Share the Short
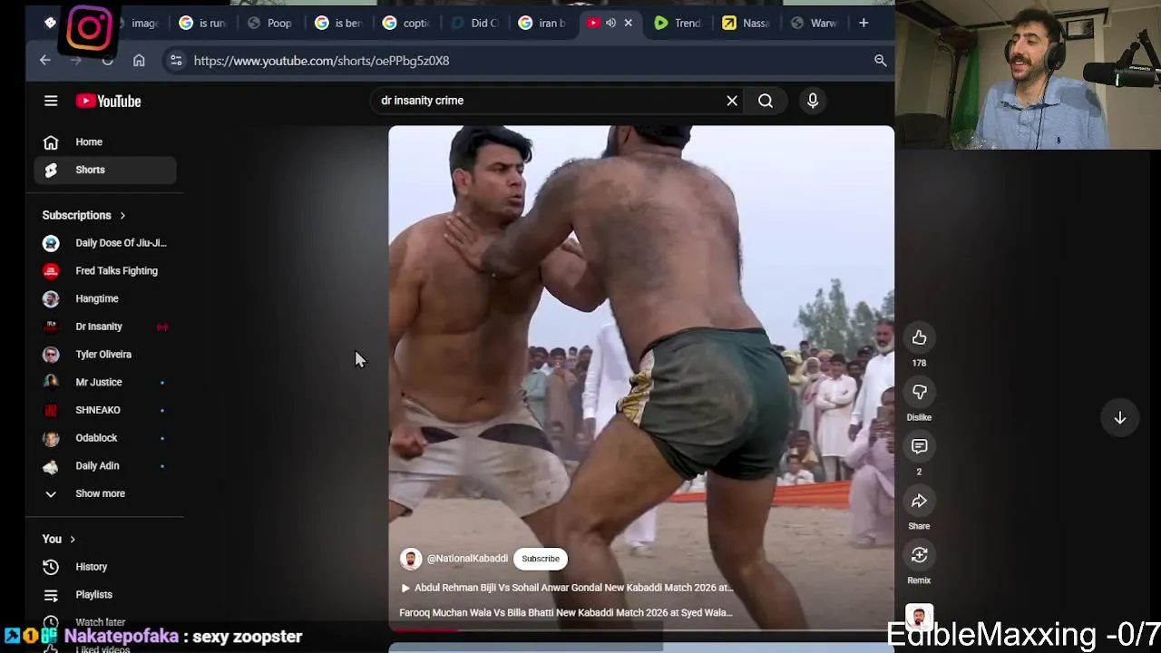1161x653 pixels. (x=919, y=501)
